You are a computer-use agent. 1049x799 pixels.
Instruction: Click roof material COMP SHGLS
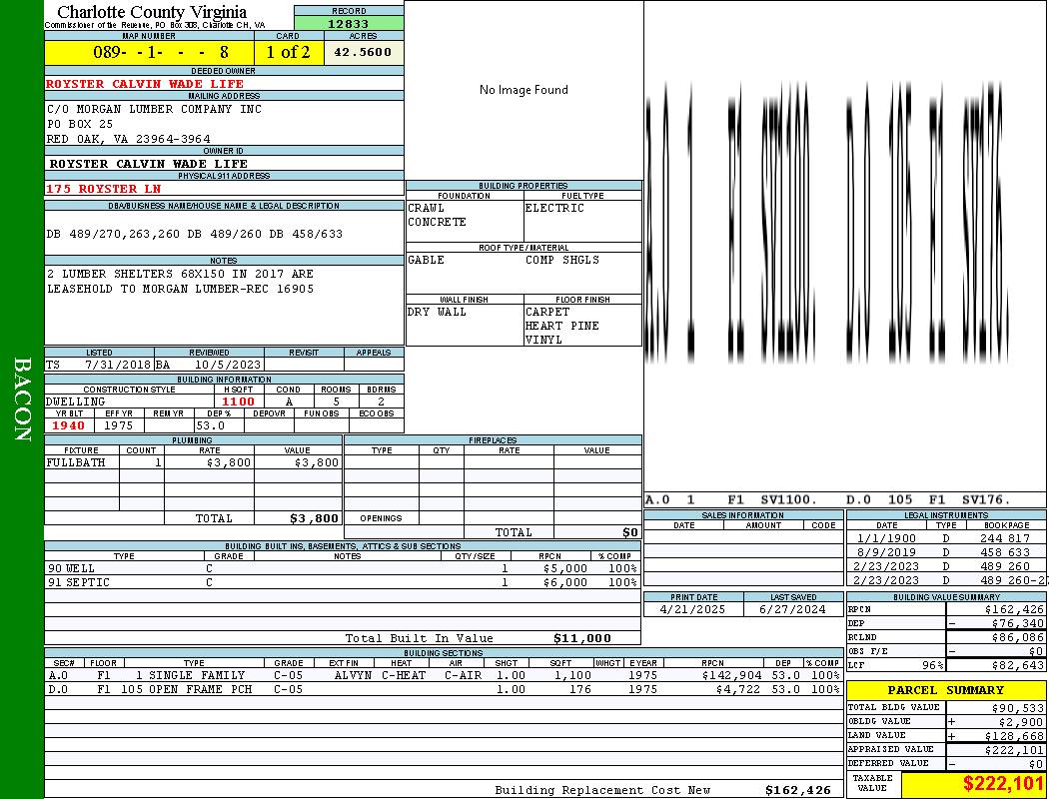[x=561, y=260]
